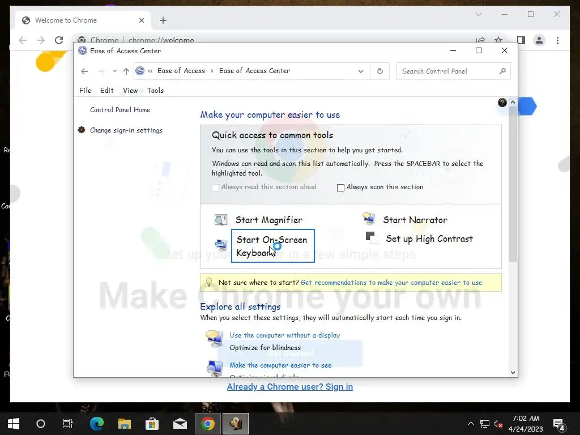Click network icon in system tray

(x=485, y=424)
